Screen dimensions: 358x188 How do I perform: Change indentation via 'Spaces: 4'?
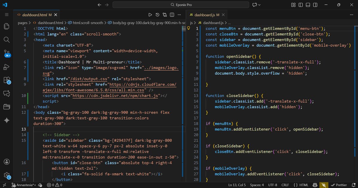pos(257,185)
